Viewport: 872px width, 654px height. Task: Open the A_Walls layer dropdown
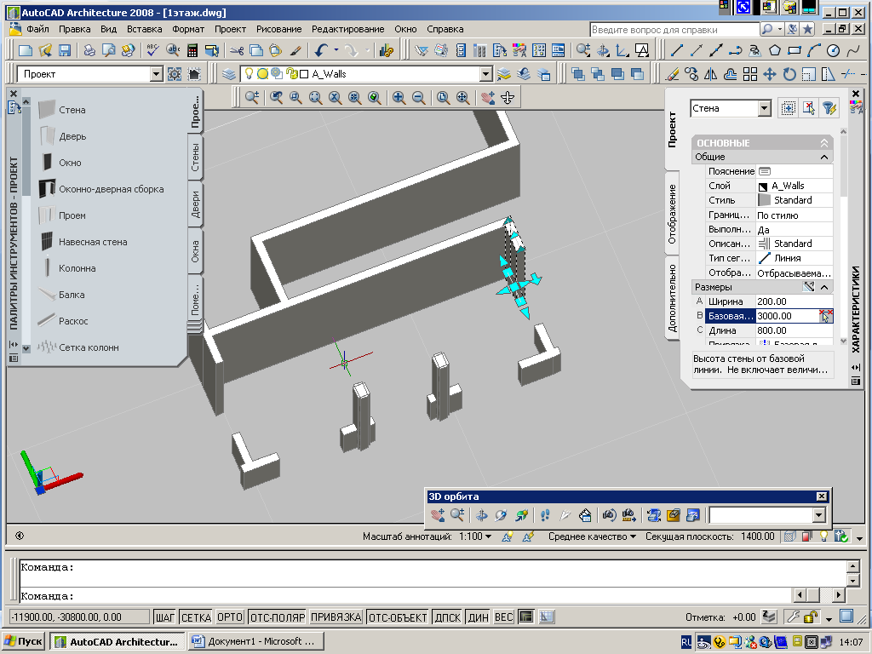(x=485, y=74)
